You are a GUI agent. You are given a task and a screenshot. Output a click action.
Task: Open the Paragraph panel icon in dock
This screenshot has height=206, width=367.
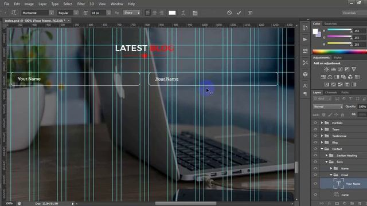pyautogui.click(x=305, y=94)
